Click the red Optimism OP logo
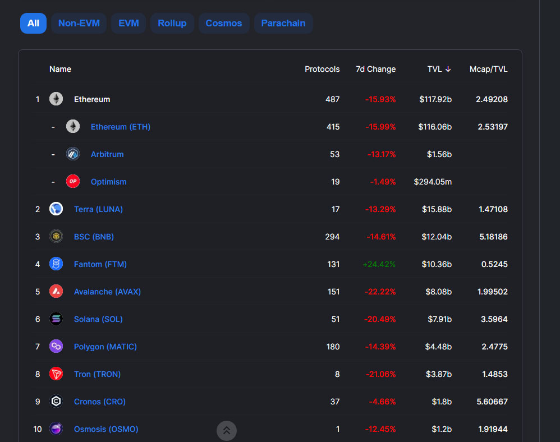The image size is (560, 442). [x=73, y=181]
